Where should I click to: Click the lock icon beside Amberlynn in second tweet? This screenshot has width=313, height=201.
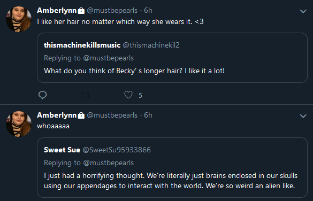point(81,115)
